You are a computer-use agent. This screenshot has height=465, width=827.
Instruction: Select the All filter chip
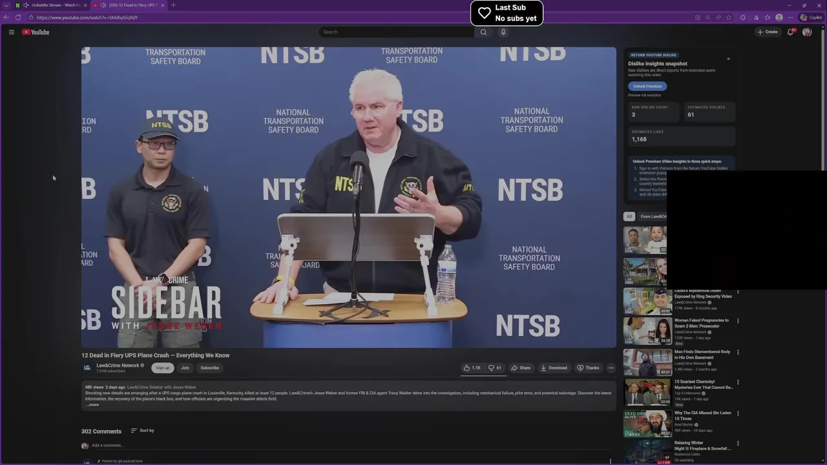629,216
